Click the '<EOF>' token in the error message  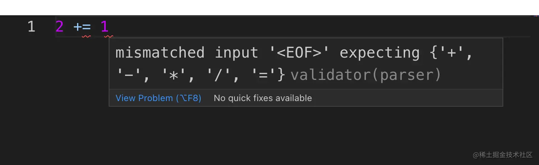(x=299, y=53)
